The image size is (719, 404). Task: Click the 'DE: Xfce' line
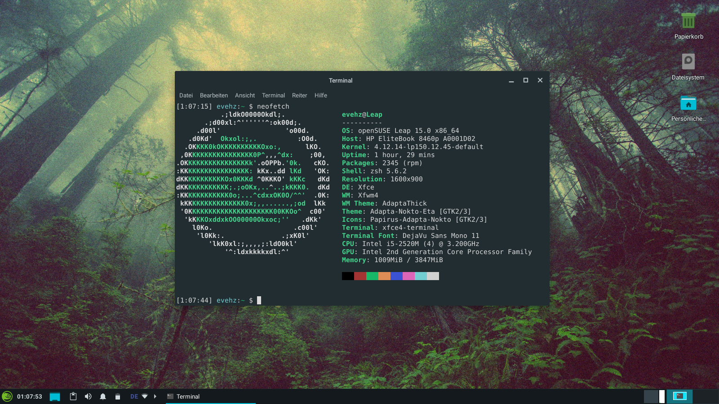(x=358, y=187)
